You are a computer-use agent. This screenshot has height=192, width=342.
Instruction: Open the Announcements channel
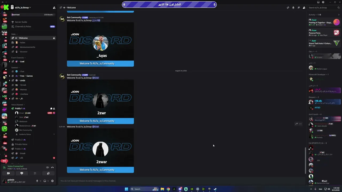pyautogui.click(x=33, y=47)
